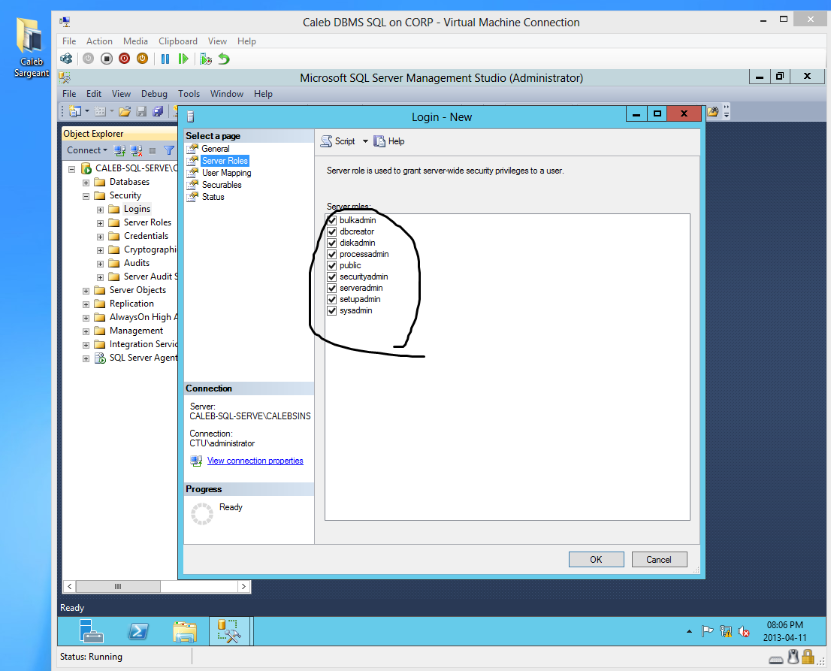
Task: Expand the Server Roles folder node
Action: [x=100, y=223]
